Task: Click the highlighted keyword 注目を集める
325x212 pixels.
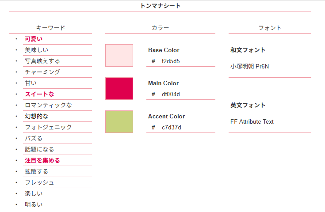Action: coord(42,160)
